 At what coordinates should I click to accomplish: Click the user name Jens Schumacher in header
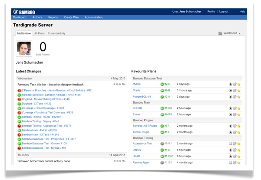pos(190,11)
